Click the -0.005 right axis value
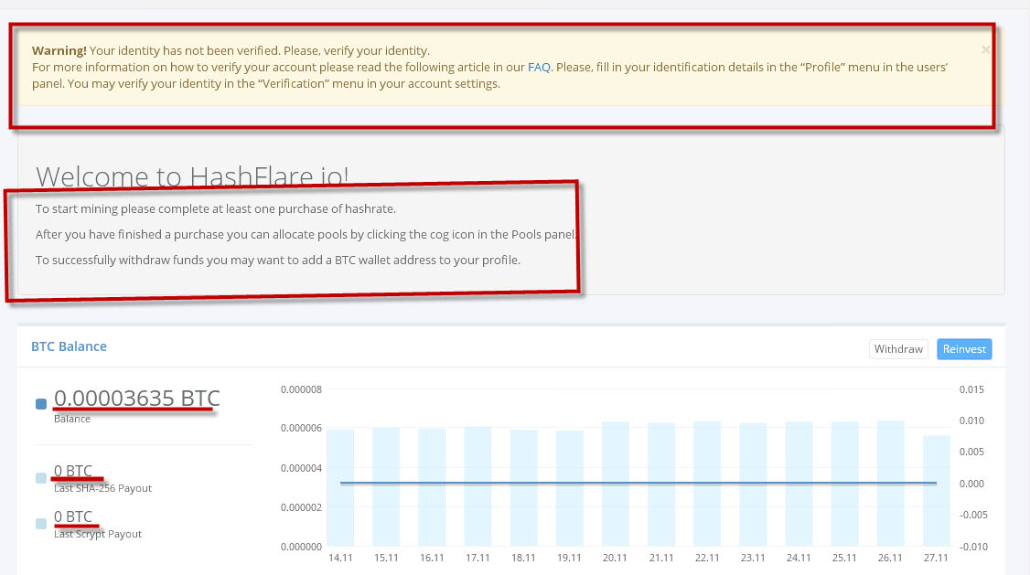The height and width of the screenshot is (575, 1030). [x=973, y=515]
